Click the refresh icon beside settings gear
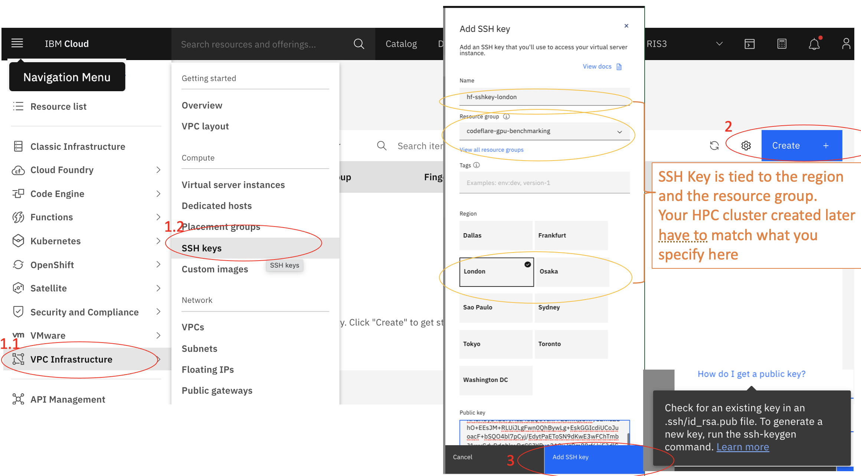The height and width of the screenshot is (476, 861). pos(714,146)
